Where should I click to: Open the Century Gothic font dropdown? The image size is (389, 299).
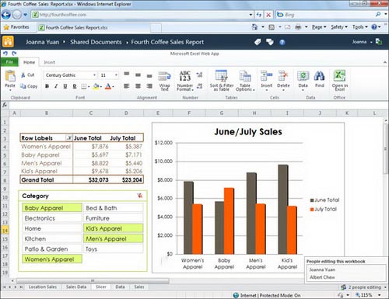coord(94,75)
